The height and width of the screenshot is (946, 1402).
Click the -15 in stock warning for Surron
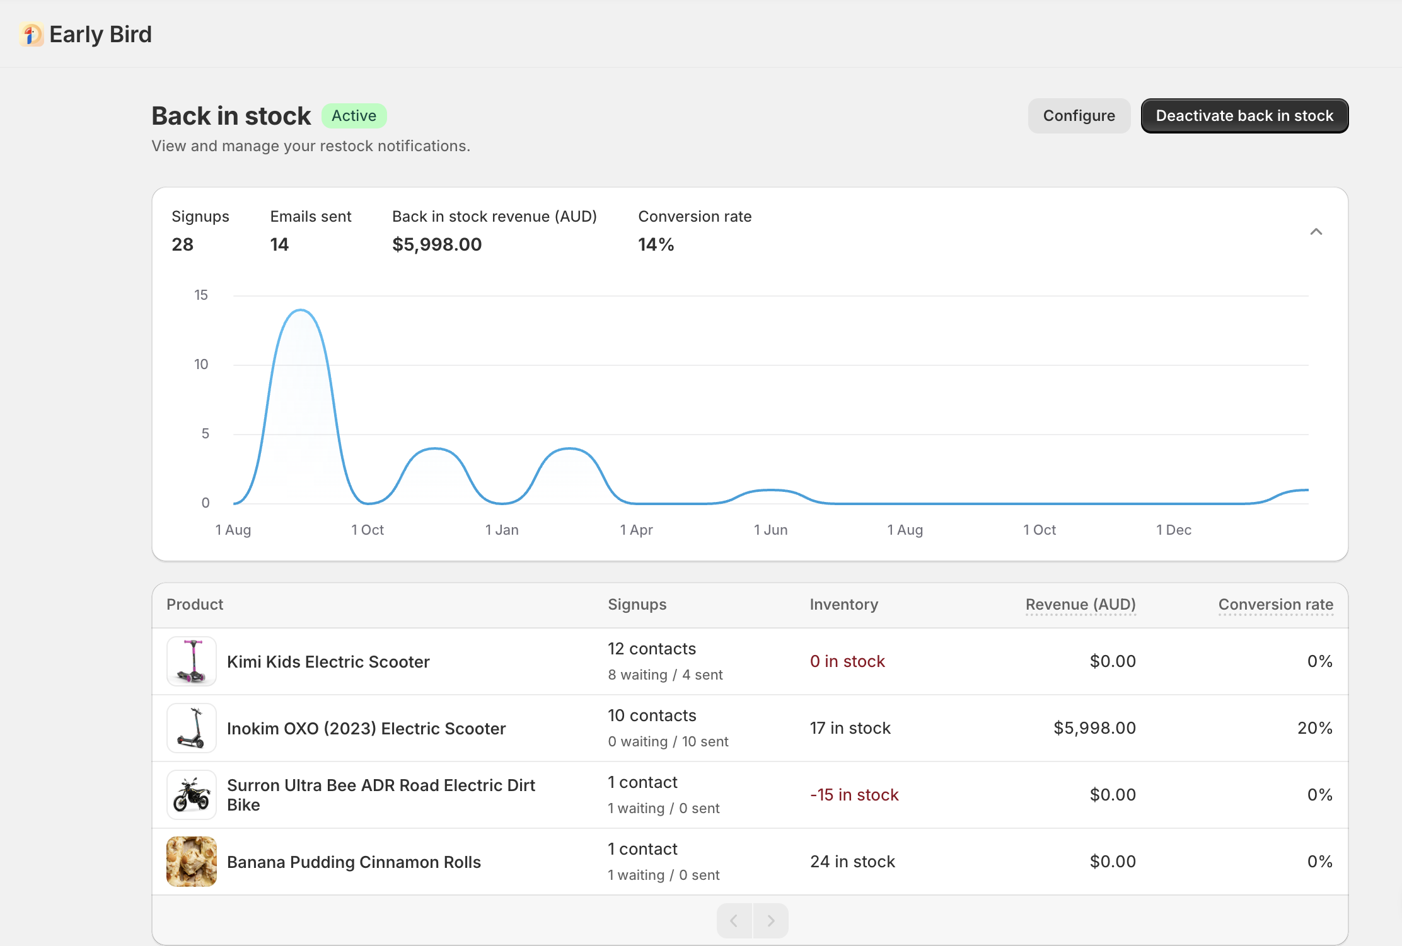(x=854, y=795)
